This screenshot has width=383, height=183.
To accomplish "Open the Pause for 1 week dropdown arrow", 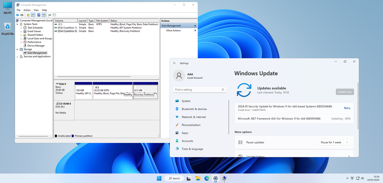I will click(347, 142).
